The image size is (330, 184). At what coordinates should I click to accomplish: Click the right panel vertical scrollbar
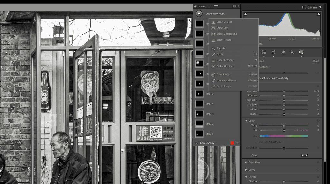tap(325, 109)
